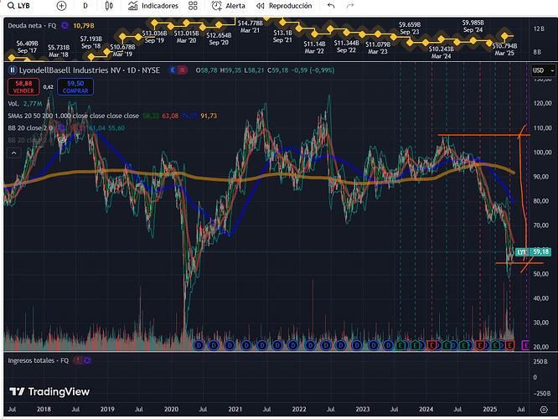This screenshot has height=419, width=558.
Task: Click the $9.985B Sep '24 debt label
Action: click(x=473, y=26)
